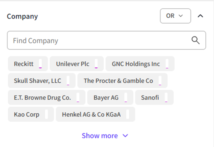Collapse the Company filter section
Image resolution: width=214 pixels, height=147 pixels.
click(200, 16)
